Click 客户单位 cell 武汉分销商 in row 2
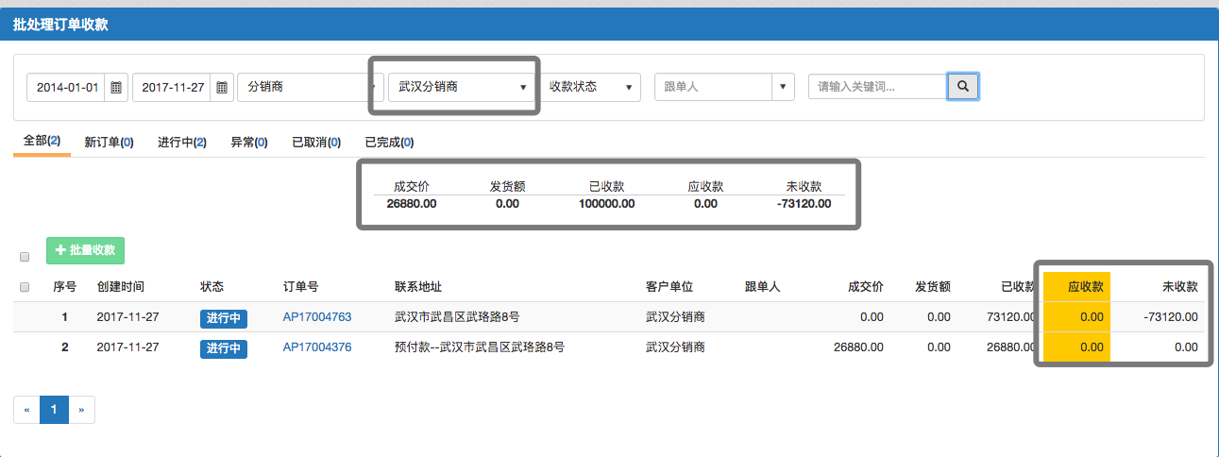The width and height of the screenshot is (1219, 457). click(675, 347)
